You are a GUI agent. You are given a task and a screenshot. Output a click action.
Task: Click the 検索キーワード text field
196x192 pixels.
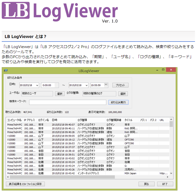click(x=68, y=102)
